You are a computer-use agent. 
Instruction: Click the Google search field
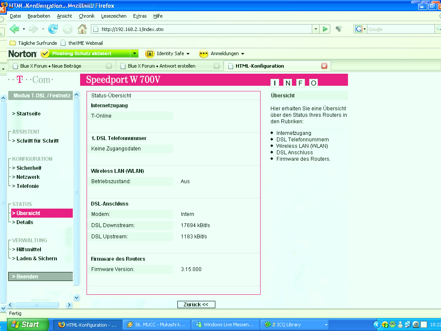pos(401,29)
